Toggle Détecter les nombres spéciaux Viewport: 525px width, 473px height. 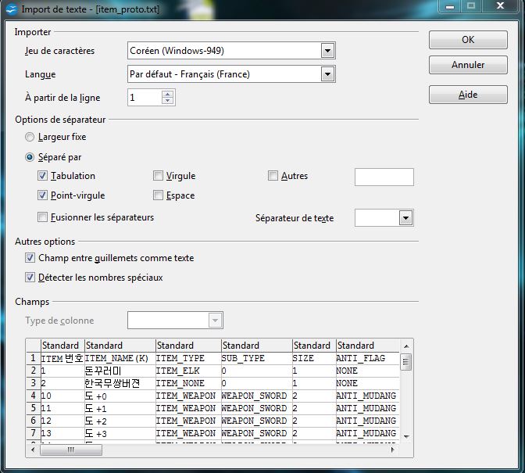point(30,277)
